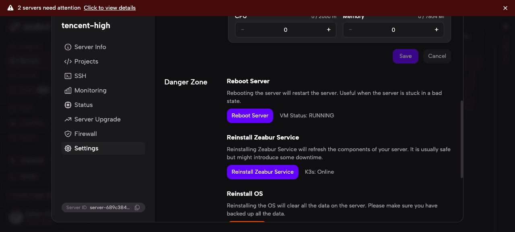View the Monitoring panel

(x=90, y=90)
